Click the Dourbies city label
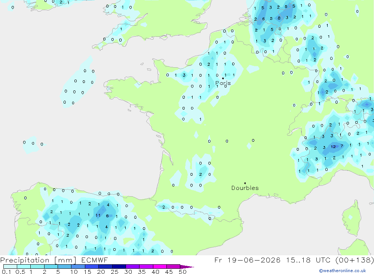The height and width of the screenshot is (274, 374). (245, 188)
